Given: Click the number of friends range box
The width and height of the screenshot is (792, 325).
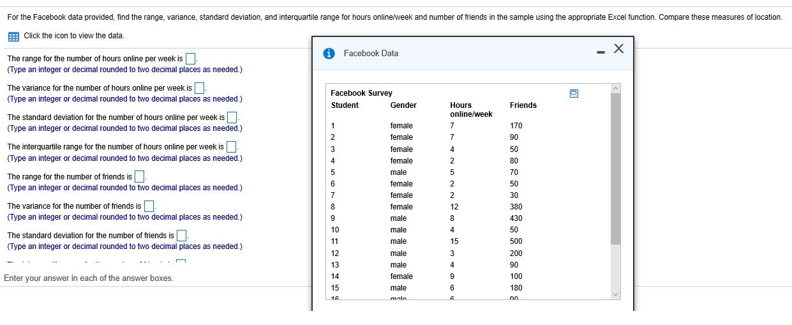Looking at the screenshot, I should pos(140,177).
